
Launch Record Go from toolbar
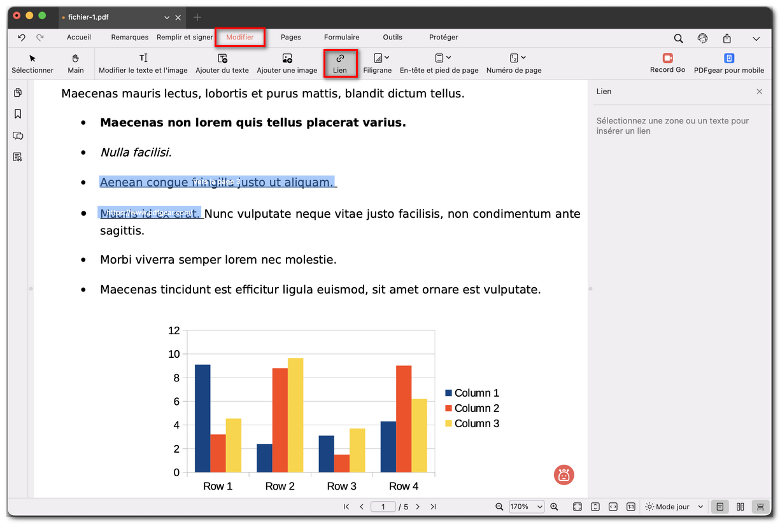click(667, 63)
